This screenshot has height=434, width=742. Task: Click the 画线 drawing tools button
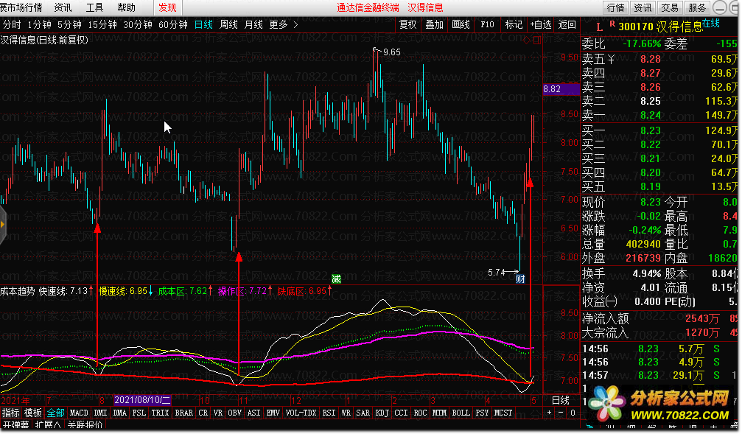point(461,24)
